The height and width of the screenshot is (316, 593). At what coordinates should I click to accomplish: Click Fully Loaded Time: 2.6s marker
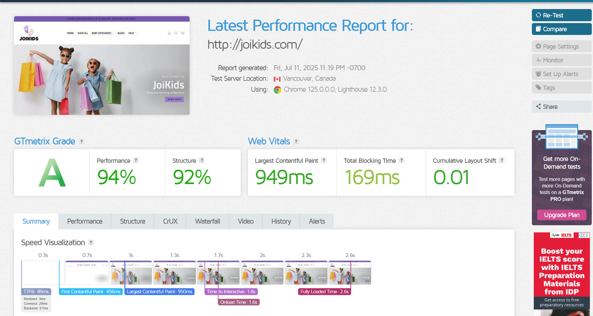coord(324,292)
